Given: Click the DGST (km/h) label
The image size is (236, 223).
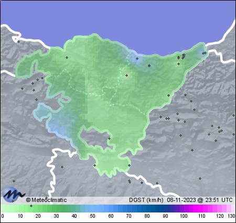Looking at the screenshot, I should point(146,200).
